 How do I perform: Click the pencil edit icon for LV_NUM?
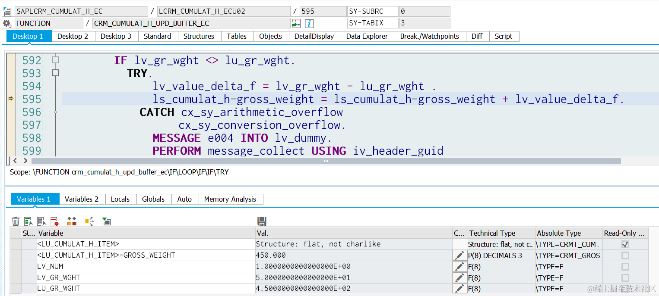pyautogui.click(x=459, y=267)
